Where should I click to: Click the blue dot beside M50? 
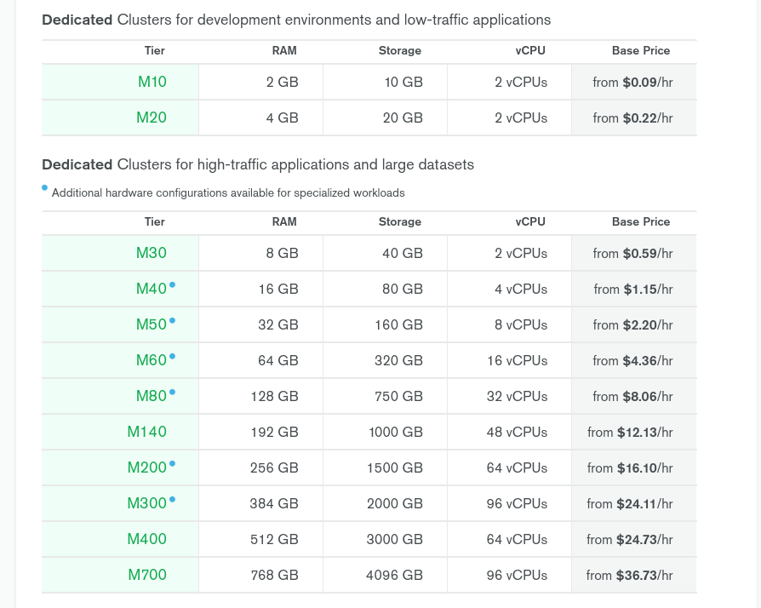[x=172, y=321]
